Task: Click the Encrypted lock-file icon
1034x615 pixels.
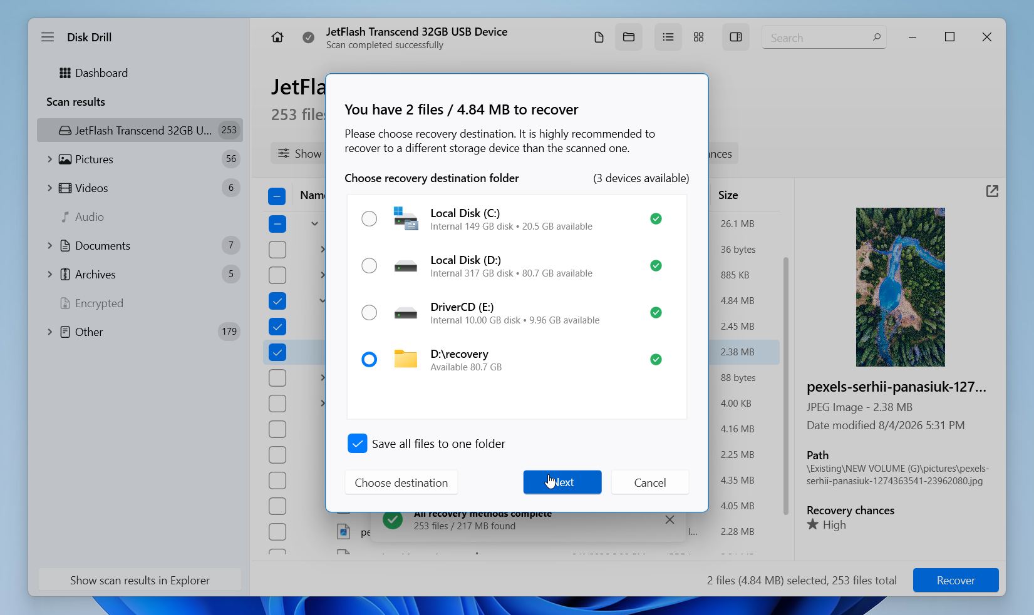Action: [x=65, y=303]
